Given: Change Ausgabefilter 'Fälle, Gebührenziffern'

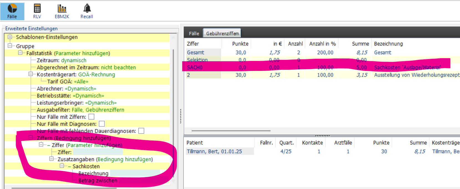Looking at the screenshot, I should click(x=98, y=110).
